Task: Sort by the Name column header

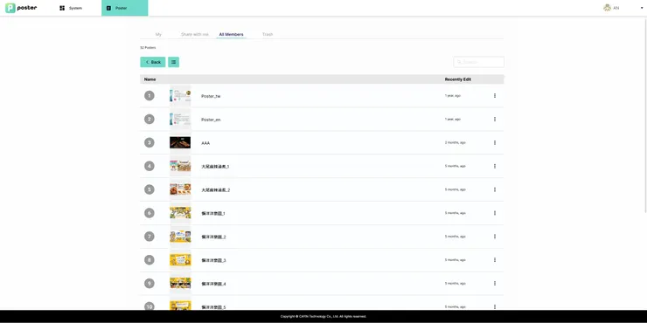Action: (150, 79)
